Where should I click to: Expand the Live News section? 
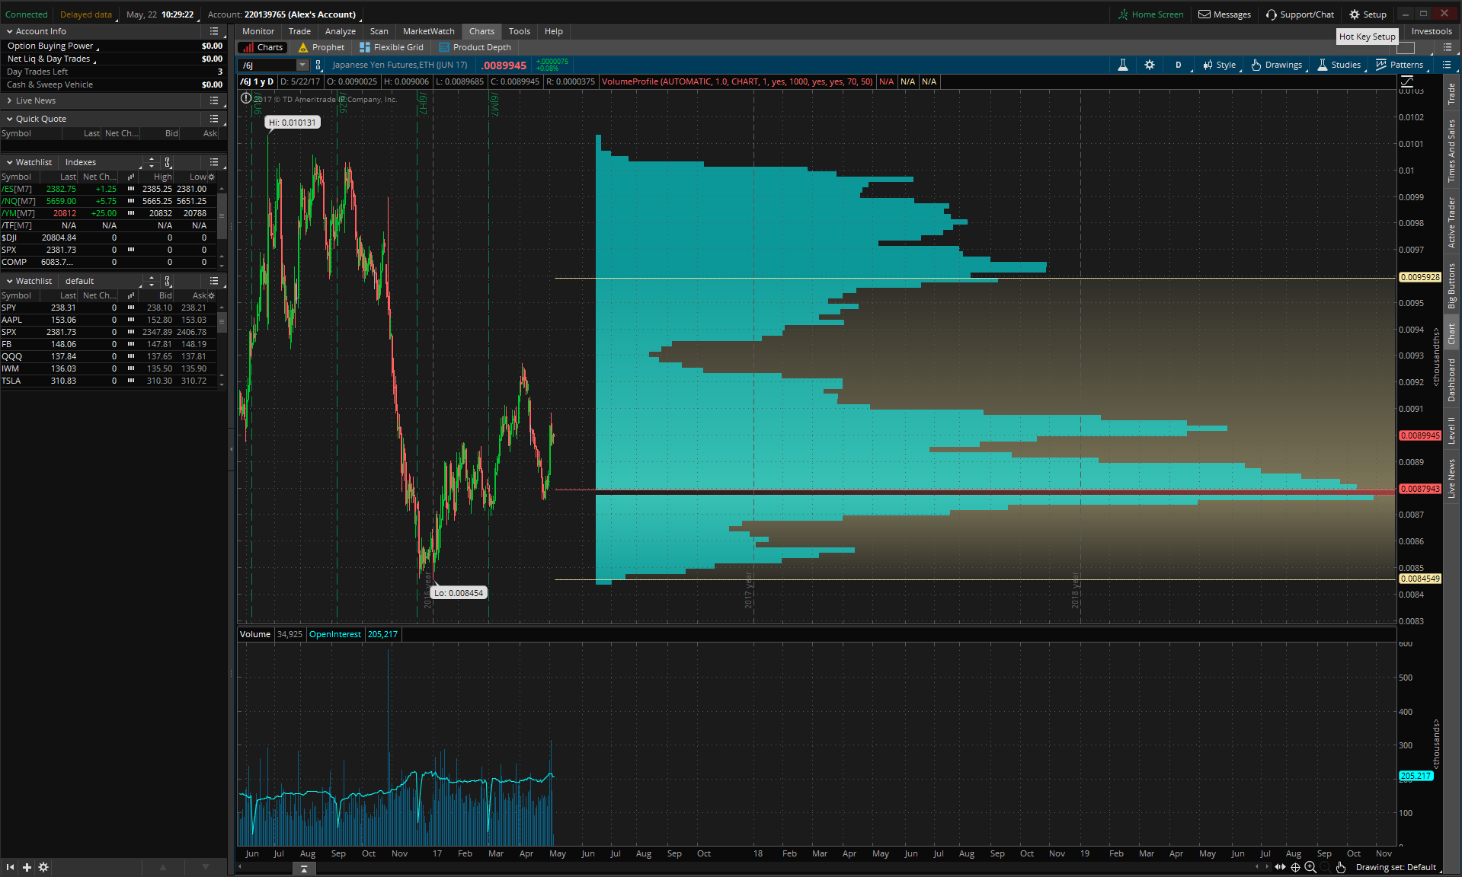10,100
